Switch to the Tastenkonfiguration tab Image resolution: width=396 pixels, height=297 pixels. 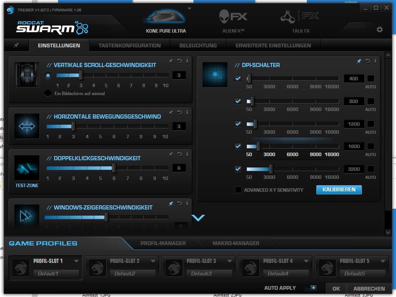(x=129, y=45)
